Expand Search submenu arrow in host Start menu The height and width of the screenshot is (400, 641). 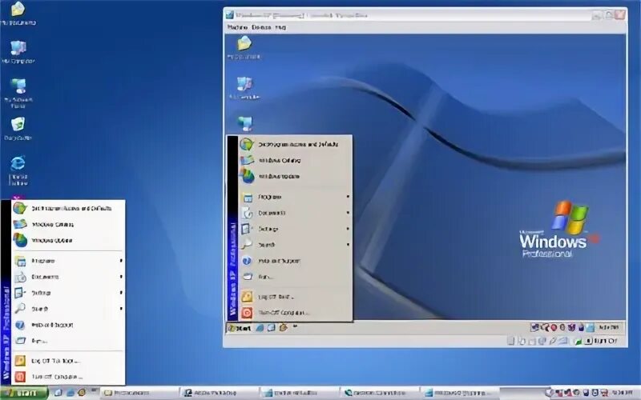pyautogui.click(x=121, y=309)
